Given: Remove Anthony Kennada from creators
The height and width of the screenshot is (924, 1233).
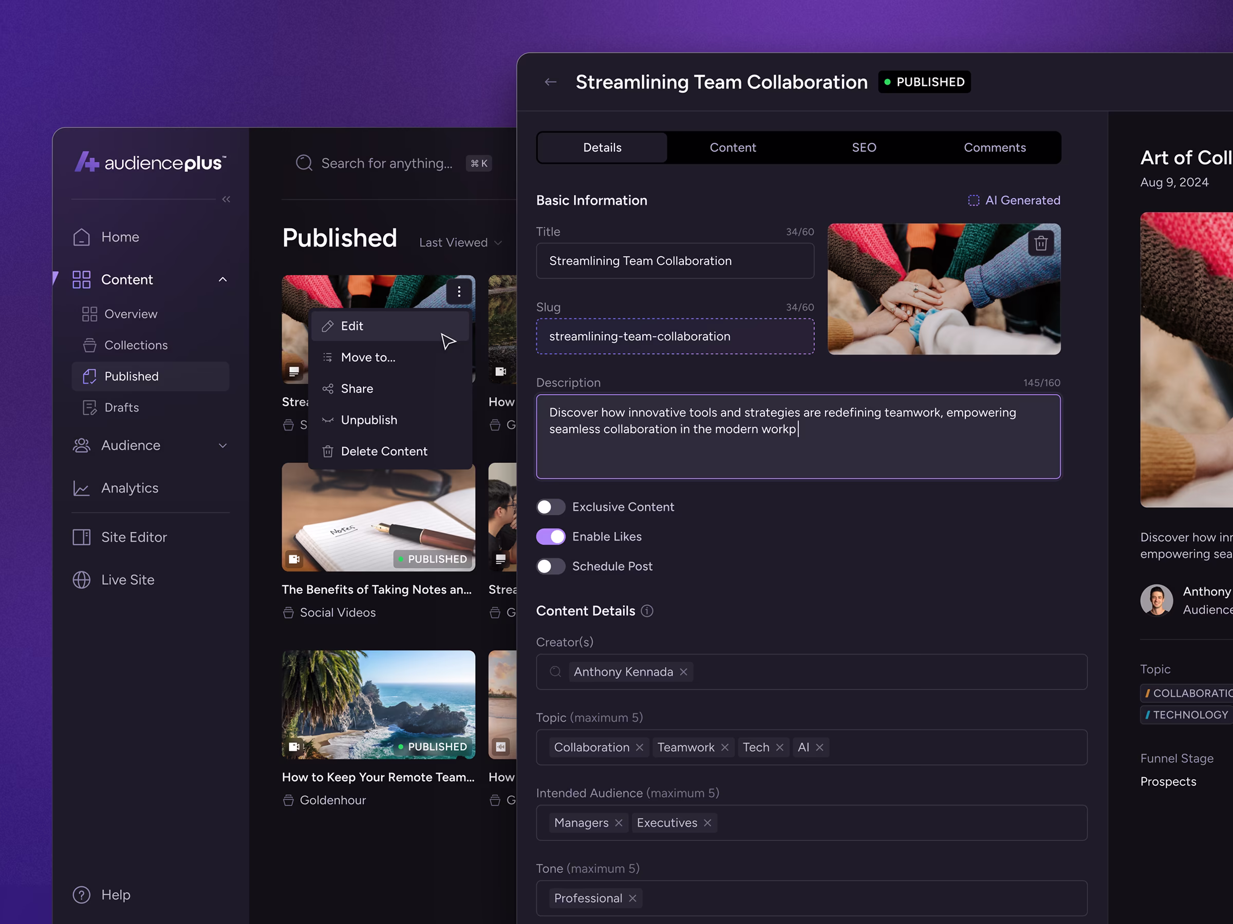Looking at the screenshot, I should [683, 671].
